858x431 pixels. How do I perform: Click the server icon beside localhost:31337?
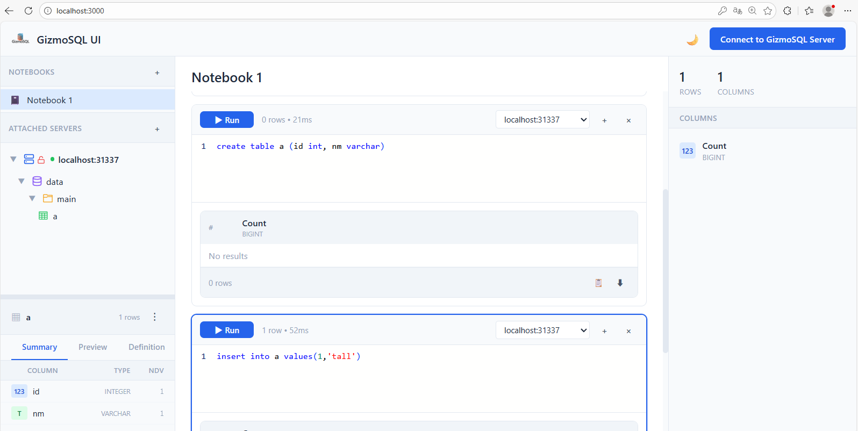29,159
